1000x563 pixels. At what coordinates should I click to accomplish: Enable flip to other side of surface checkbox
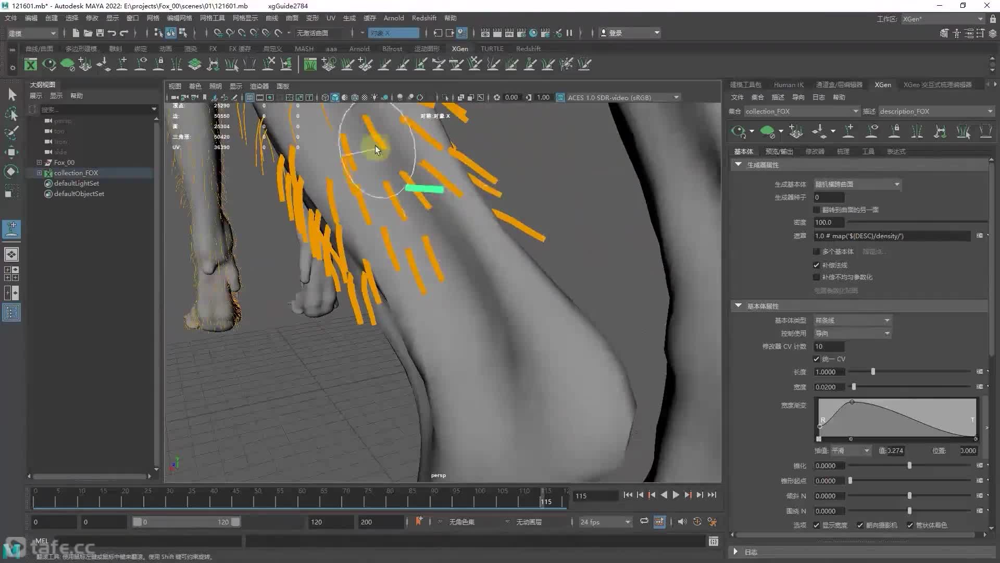pyautogui.click(x=816, y=210)
